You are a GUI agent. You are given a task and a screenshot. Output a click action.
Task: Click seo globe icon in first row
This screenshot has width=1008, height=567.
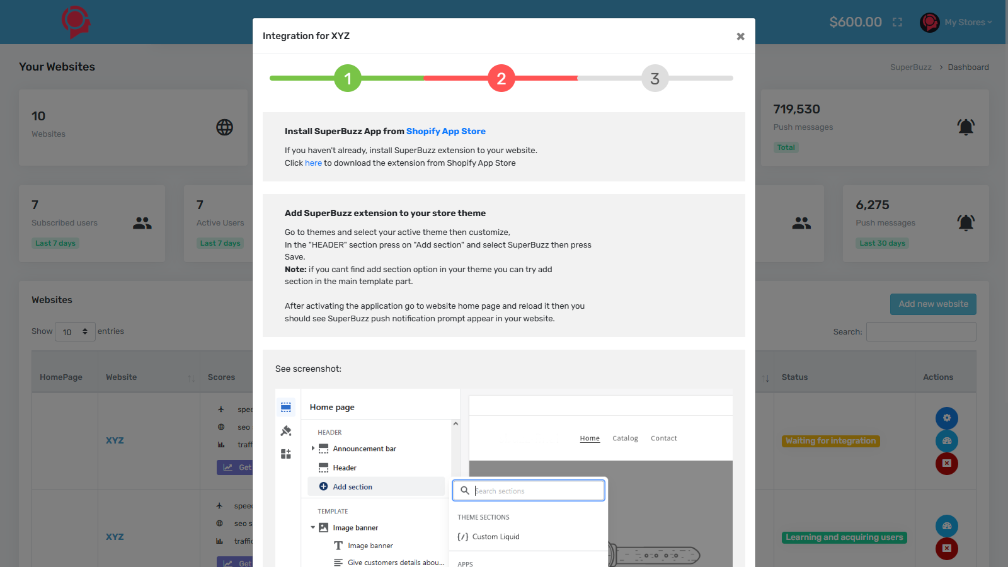[x=221, y=427]
